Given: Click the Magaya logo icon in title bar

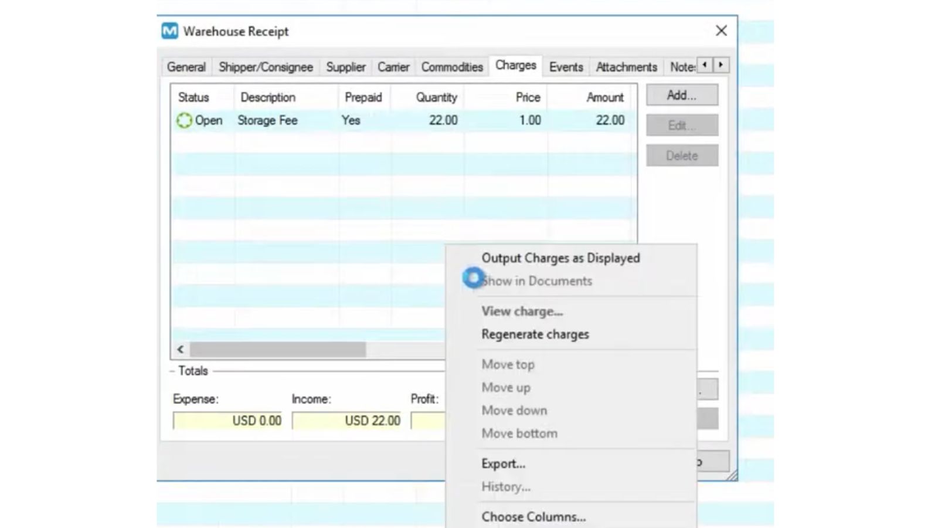Looking at the screenshot, I should tap(170, 31).
